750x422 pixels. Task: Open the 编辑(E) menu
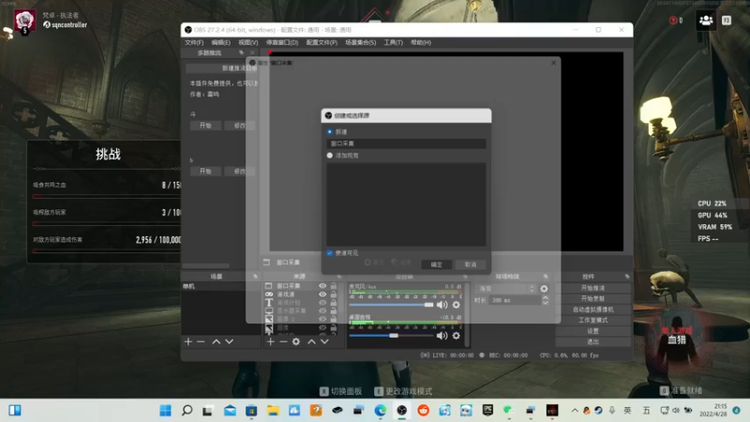pos(221,42)
